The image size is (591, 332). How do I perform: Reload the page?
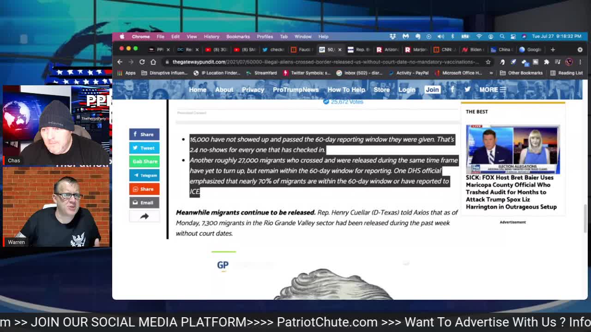click(142, 62)
